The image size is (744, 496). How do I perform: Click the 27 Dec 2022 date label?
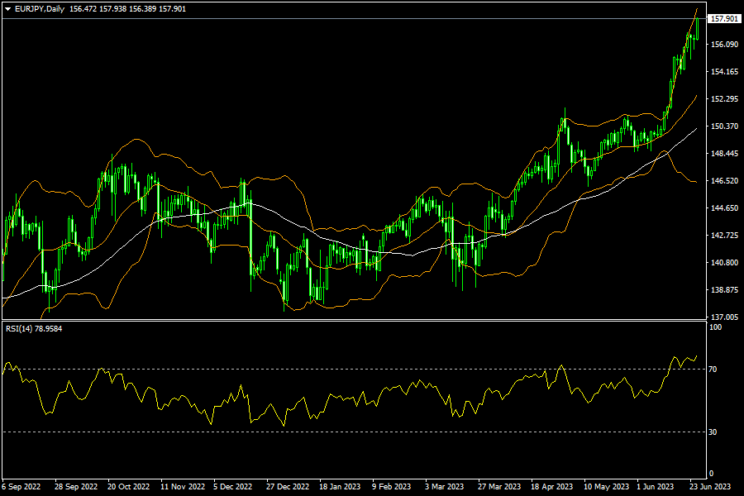tap(288, 487)
